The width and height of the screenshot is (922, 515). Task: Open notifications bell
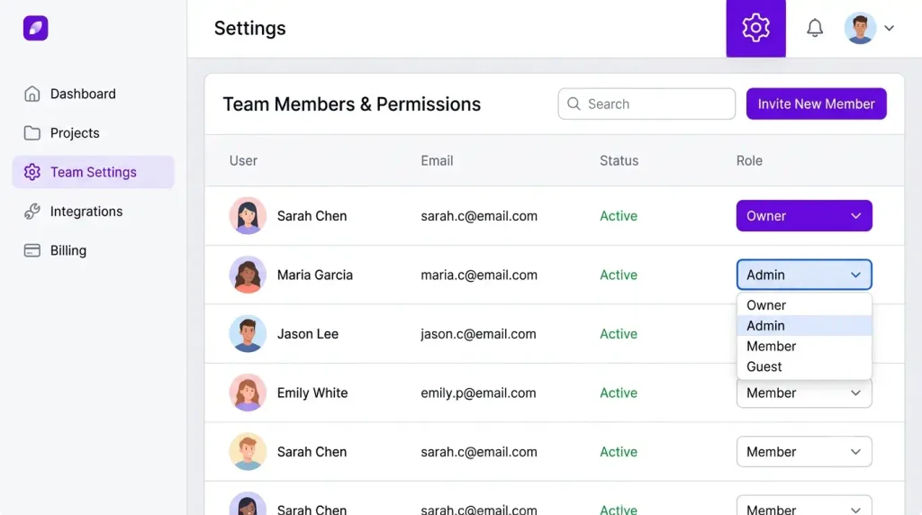814,28
